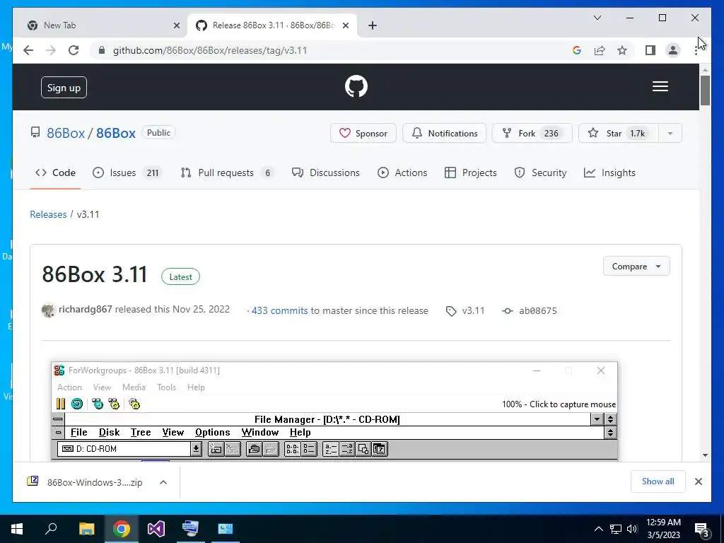
Task: Open the Discussions tab
Action: click(x=325, y=173)
